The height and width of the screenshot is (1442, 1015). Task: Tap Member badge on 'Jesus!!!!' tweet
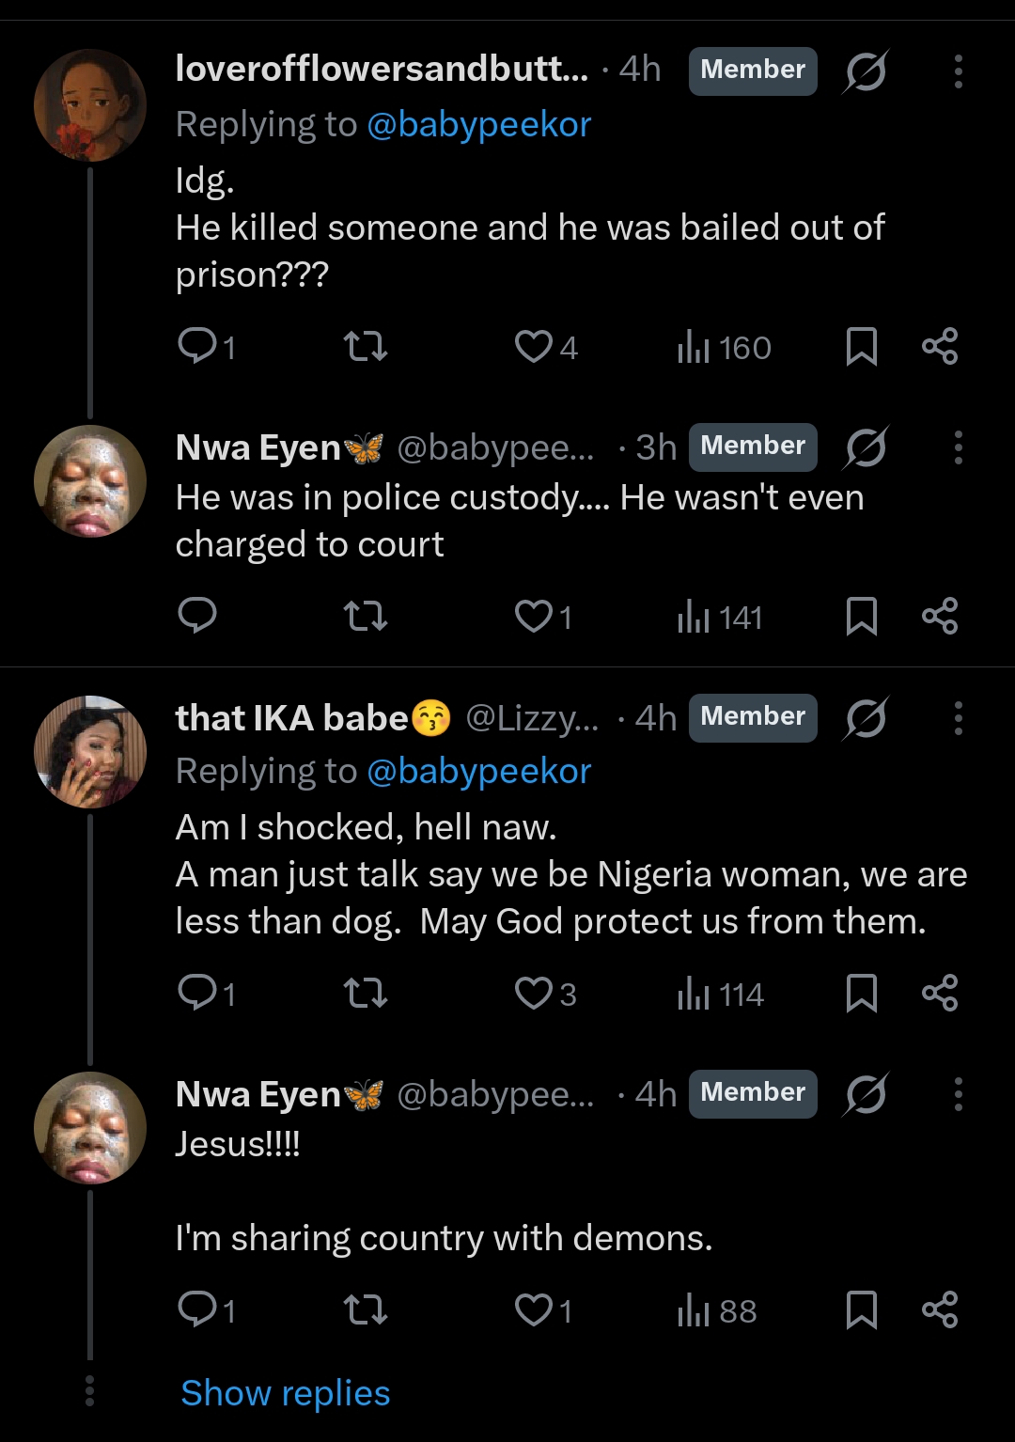[x=752, y=1093]
